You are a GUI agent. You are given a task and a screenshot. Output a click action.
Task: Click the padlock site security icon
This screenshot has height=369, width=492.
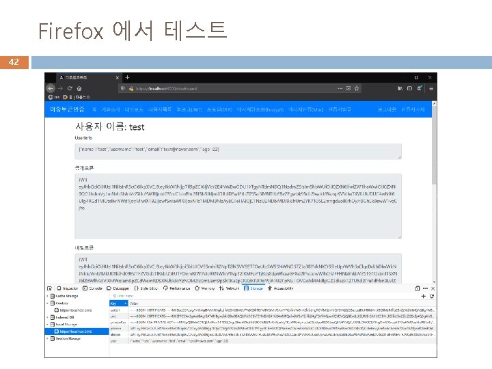point(131,88)
